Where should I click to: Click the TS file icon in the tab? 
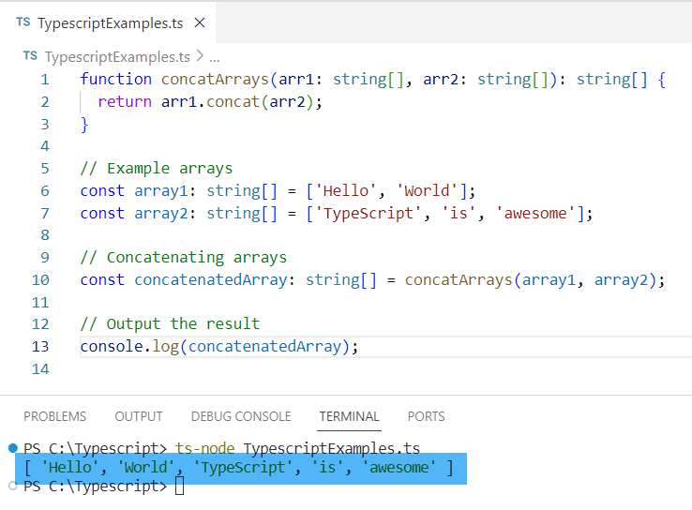tap(23, 22)
